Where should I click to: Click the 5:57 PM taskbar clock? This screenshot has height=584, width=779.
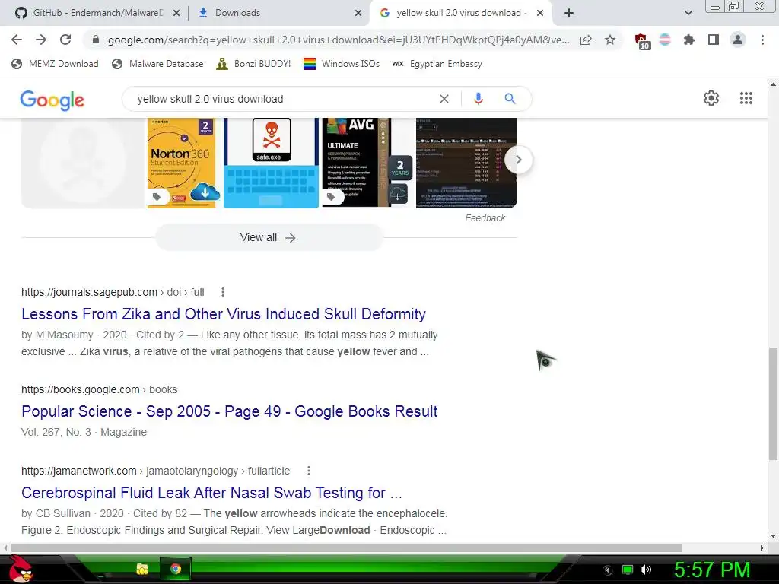(712, 570)
